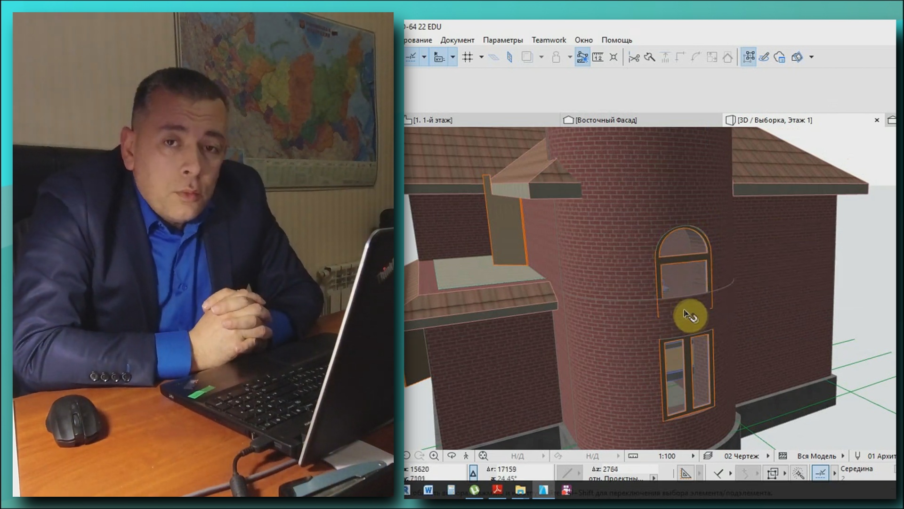
Task: Click the Trim hatchet tool icon
Action: tap(650, 57)
